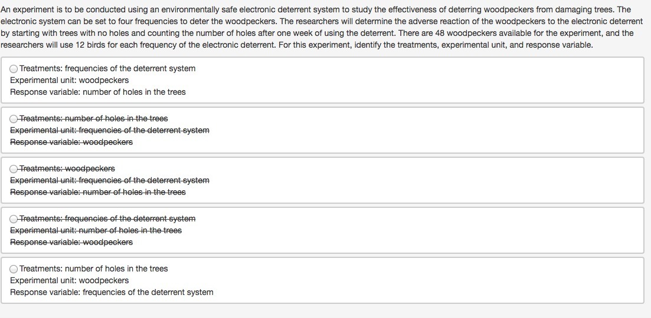Click struck-through 'Response variable: number of holes in the trees'
Screen dimensions: 651x318
pos(97,192)
